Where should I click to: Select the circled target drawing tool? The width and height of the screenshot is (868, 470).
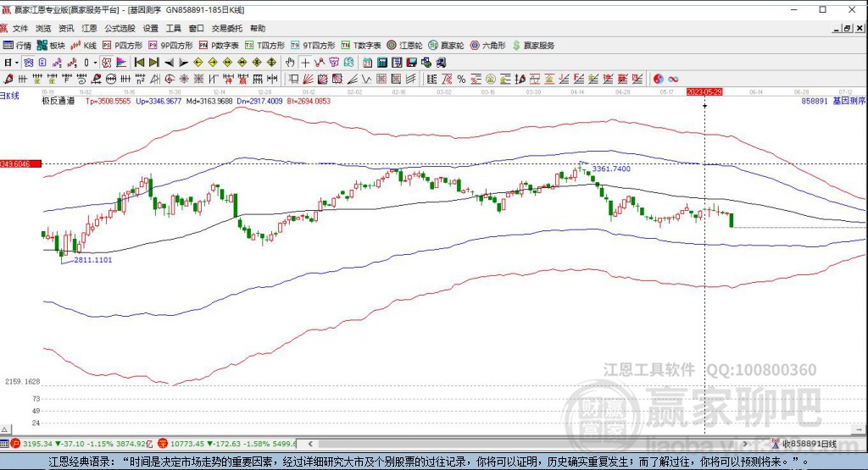(x=169, y=79)
